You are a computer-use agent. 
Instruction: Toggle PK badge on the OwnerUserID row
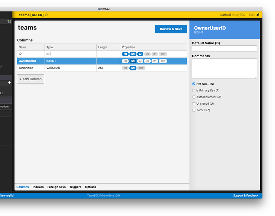125,61
